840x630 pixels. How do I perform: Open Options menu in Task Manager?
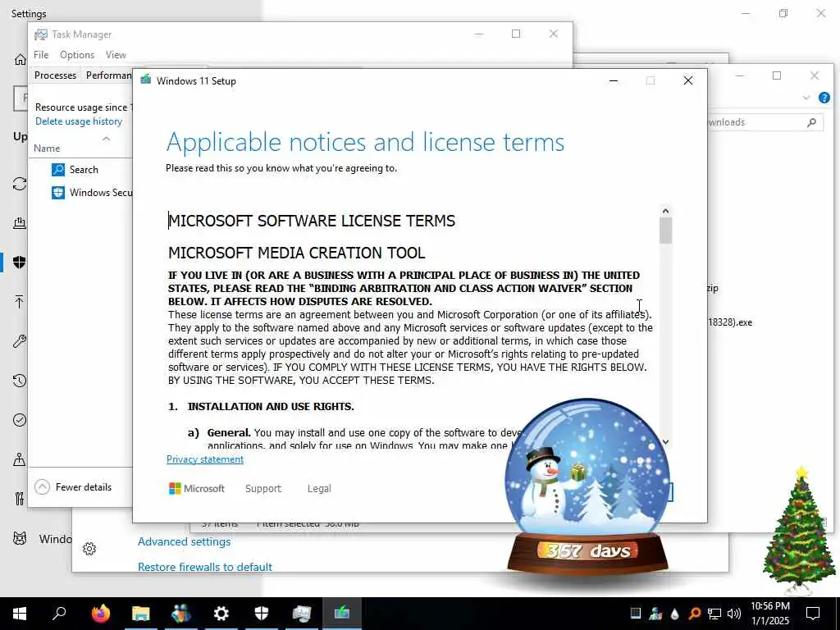click(x=77, y=55)
